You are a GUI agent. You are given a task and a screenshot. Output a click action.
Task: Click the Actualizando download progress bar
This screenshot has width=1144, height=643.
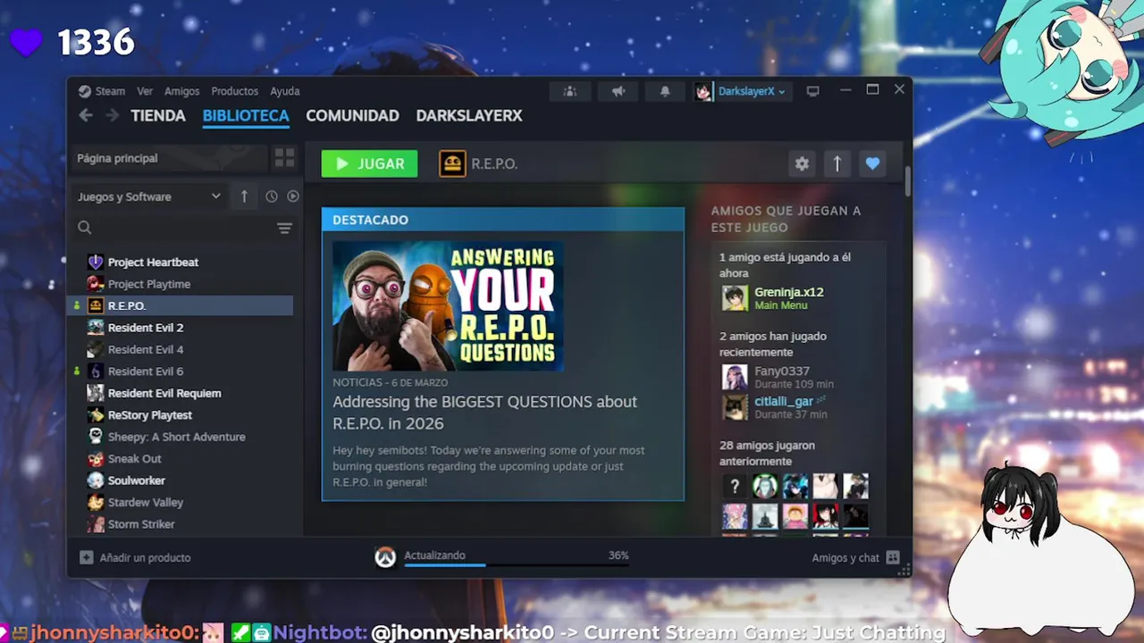pyautogui.click(x=517, y=564)
